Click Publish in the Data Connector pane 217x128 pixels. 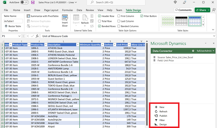click(163, 116)
